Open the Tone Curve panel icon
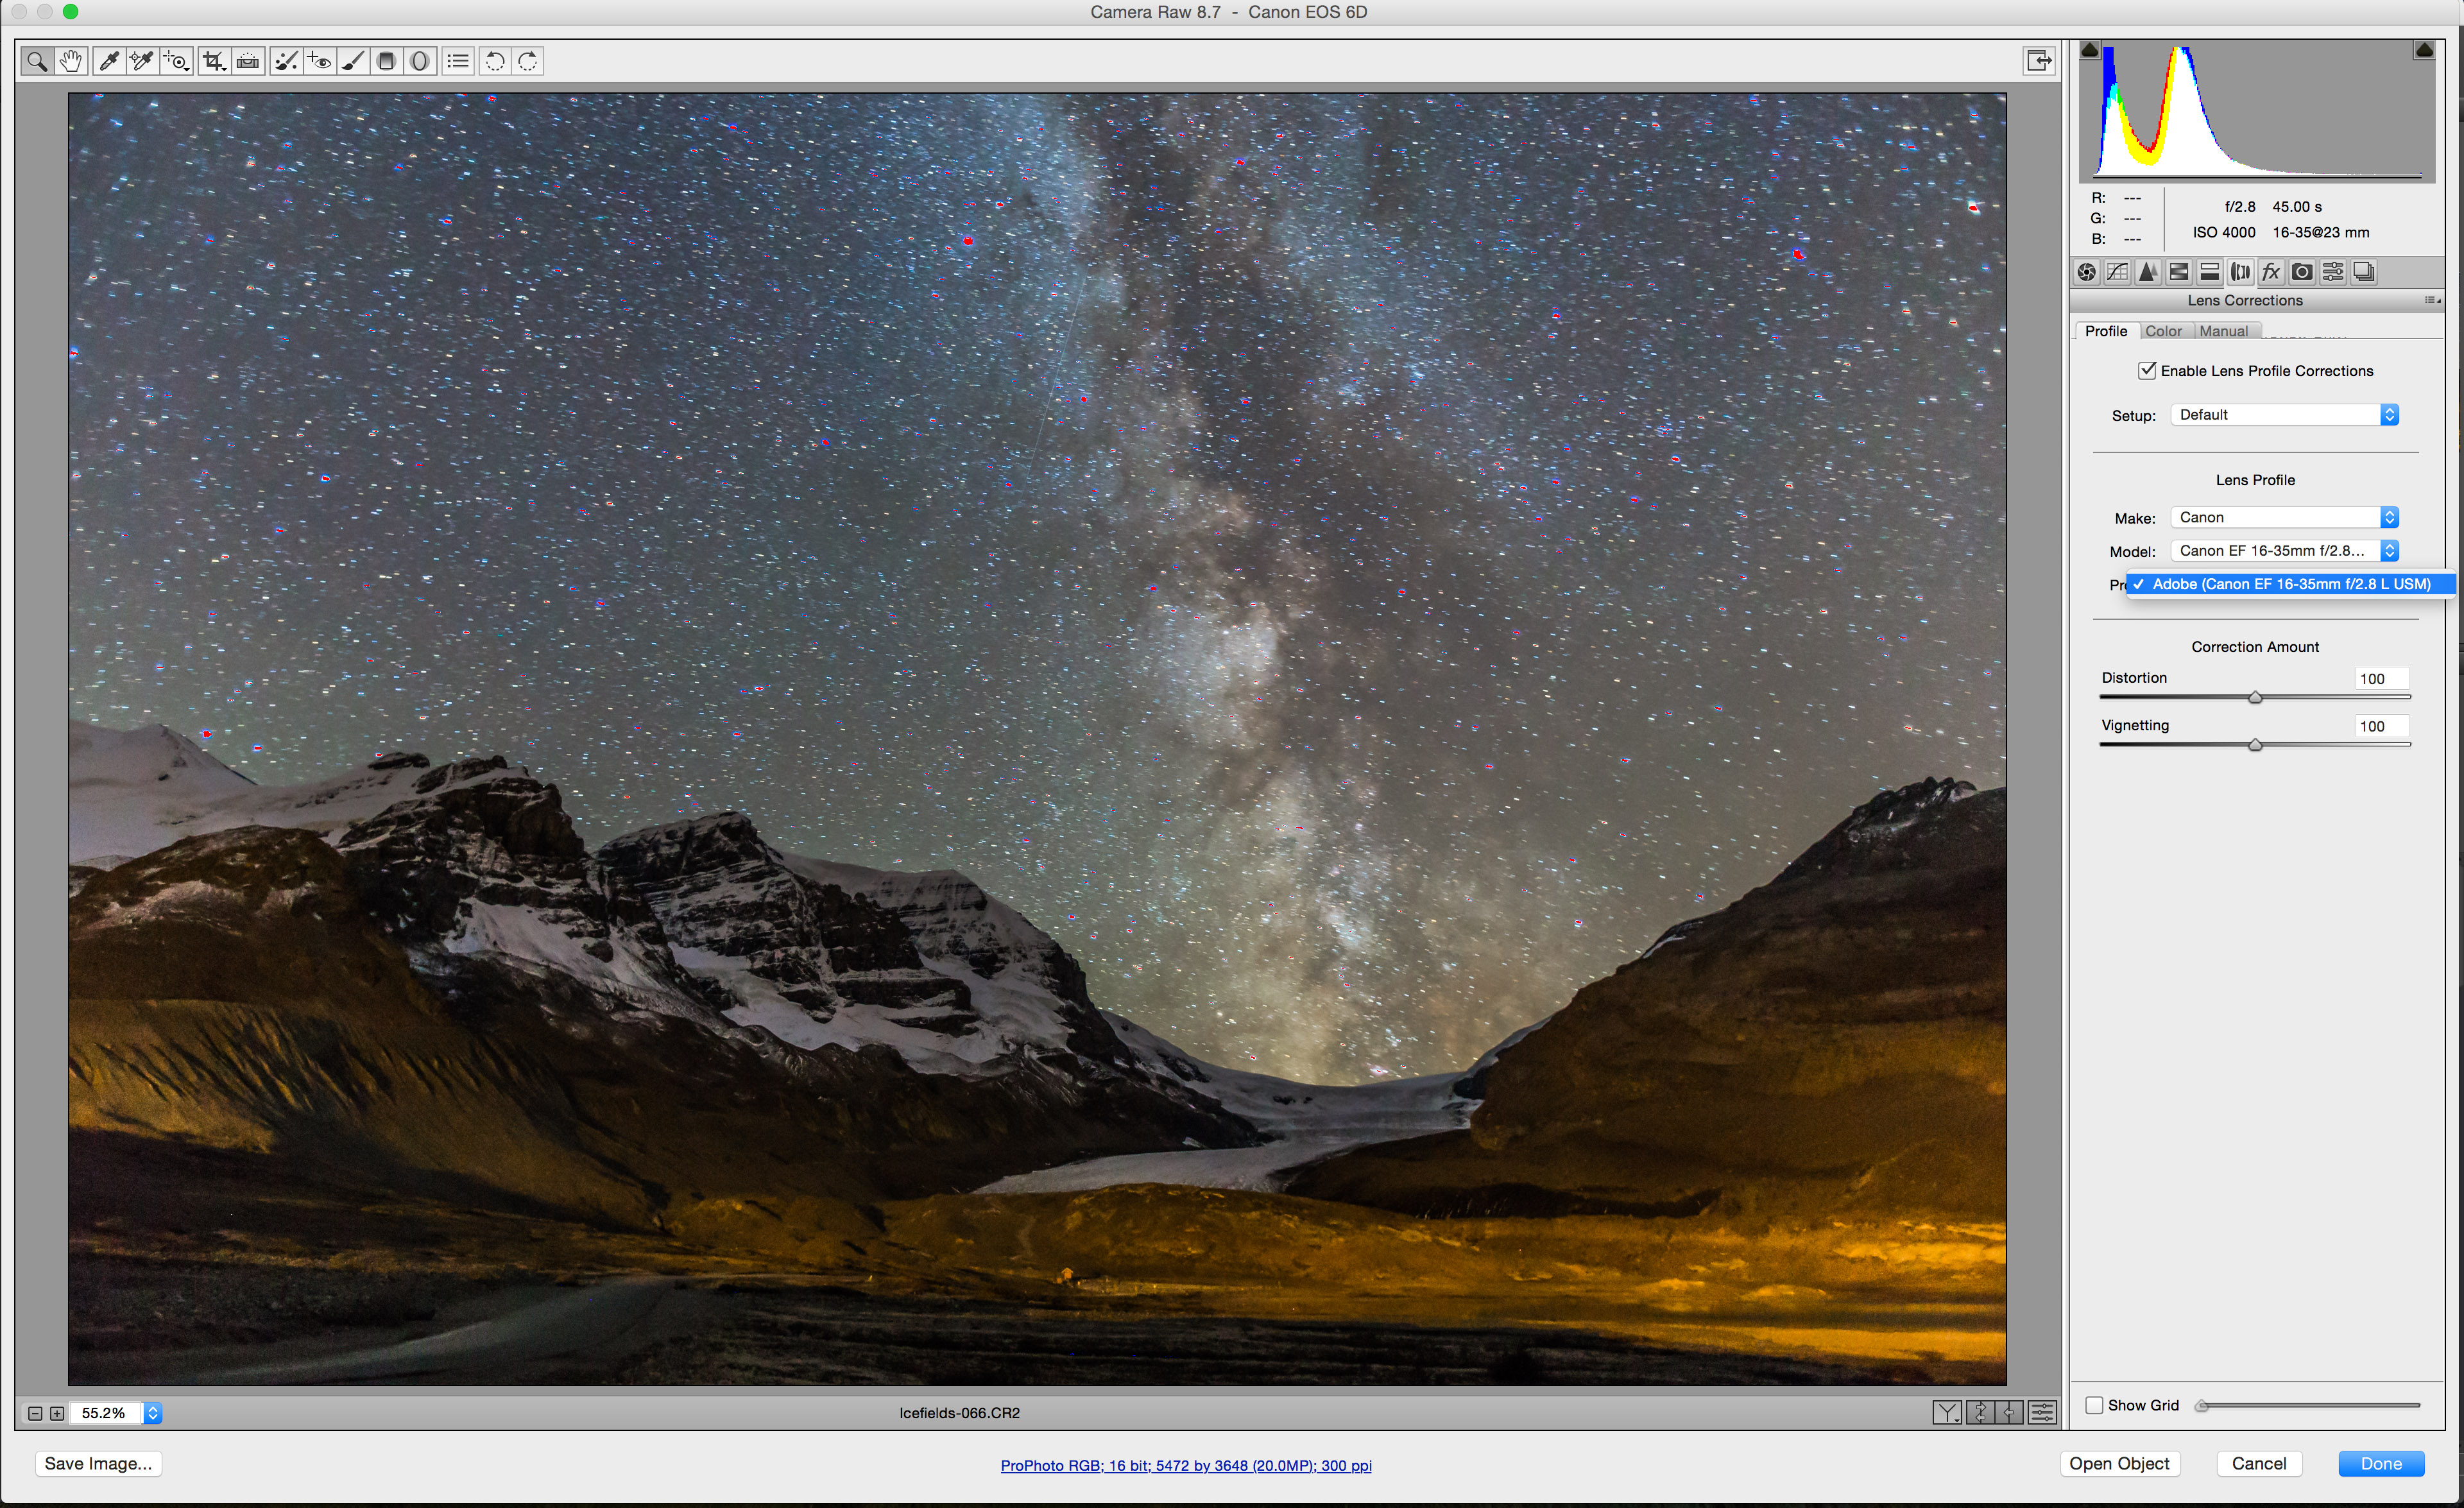This screenshot has width=2464, height=1508. 2117,272
